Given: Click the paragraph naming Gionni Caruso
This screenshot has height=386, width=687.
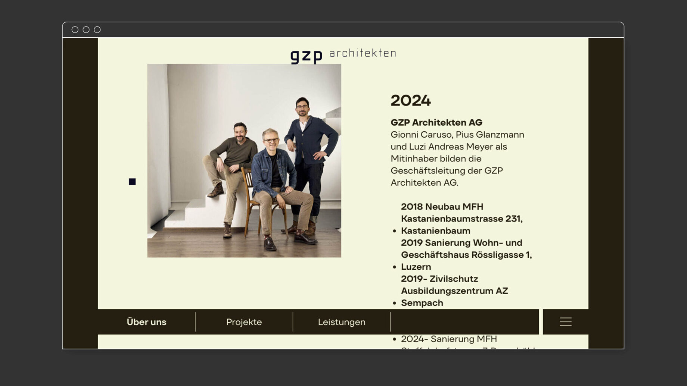Looking at the screenshot, I should pos(457,159).
